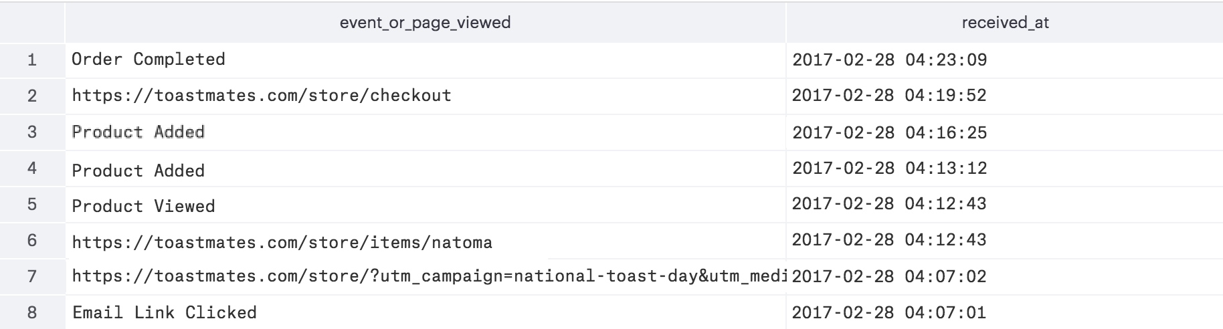
Task: Select the 04:19:52 timestamp cell
Action: [x=889, y=96]
